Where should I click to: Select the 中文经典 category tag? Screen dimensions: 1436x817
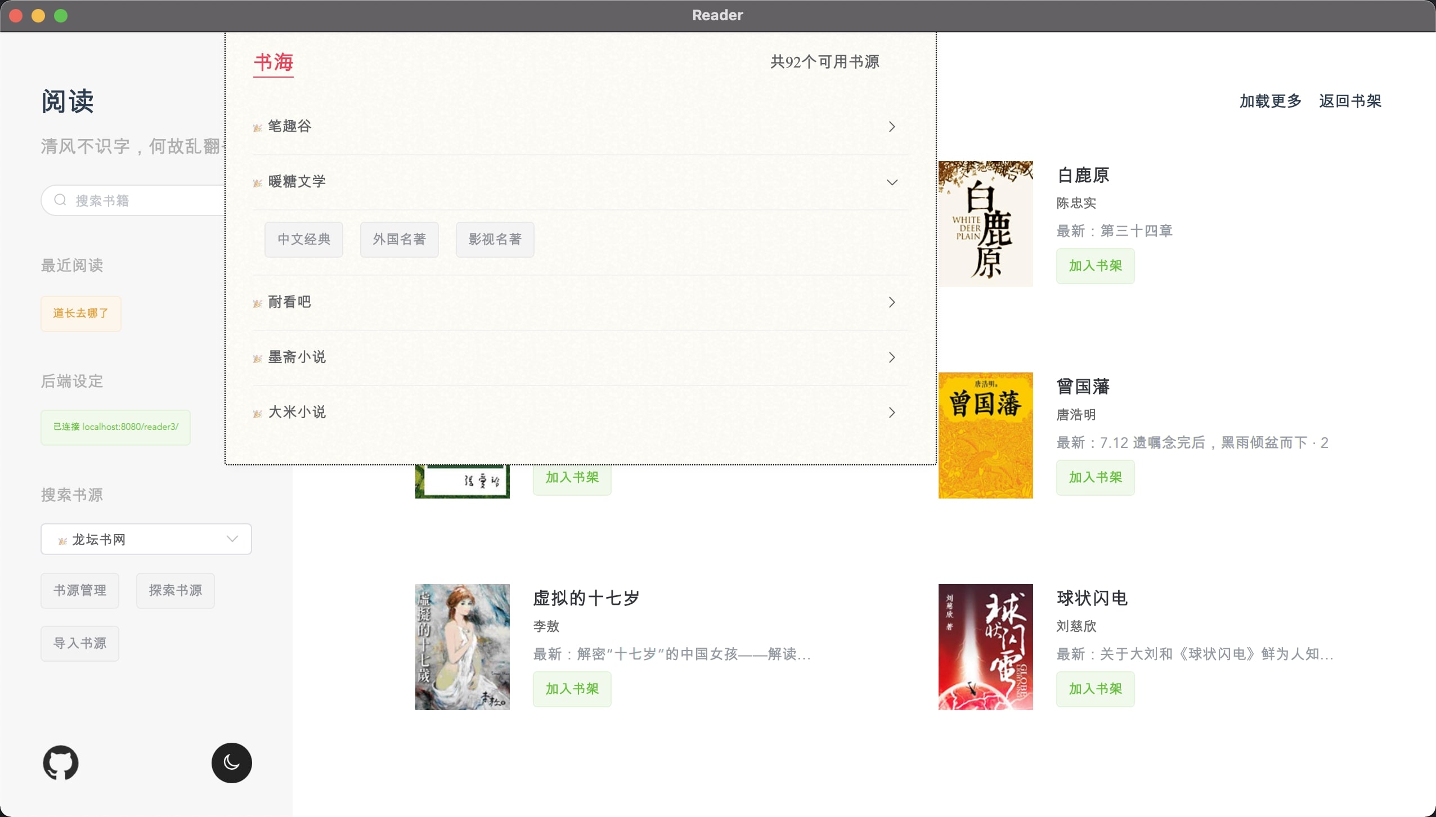(x=304, y=239)
